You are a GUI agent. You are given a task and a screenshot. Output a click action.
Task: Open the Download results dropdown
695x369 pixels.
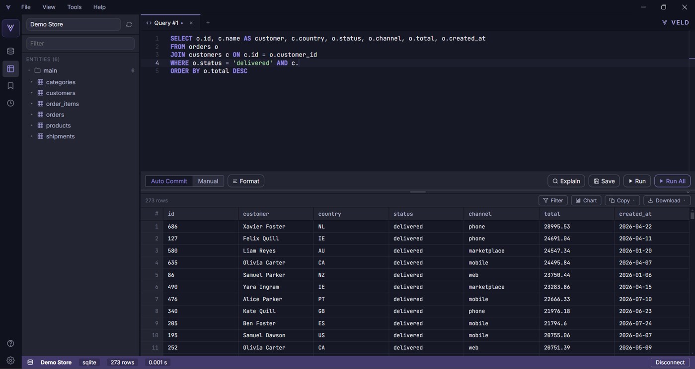pyautogui.click(x=667, y=200)
